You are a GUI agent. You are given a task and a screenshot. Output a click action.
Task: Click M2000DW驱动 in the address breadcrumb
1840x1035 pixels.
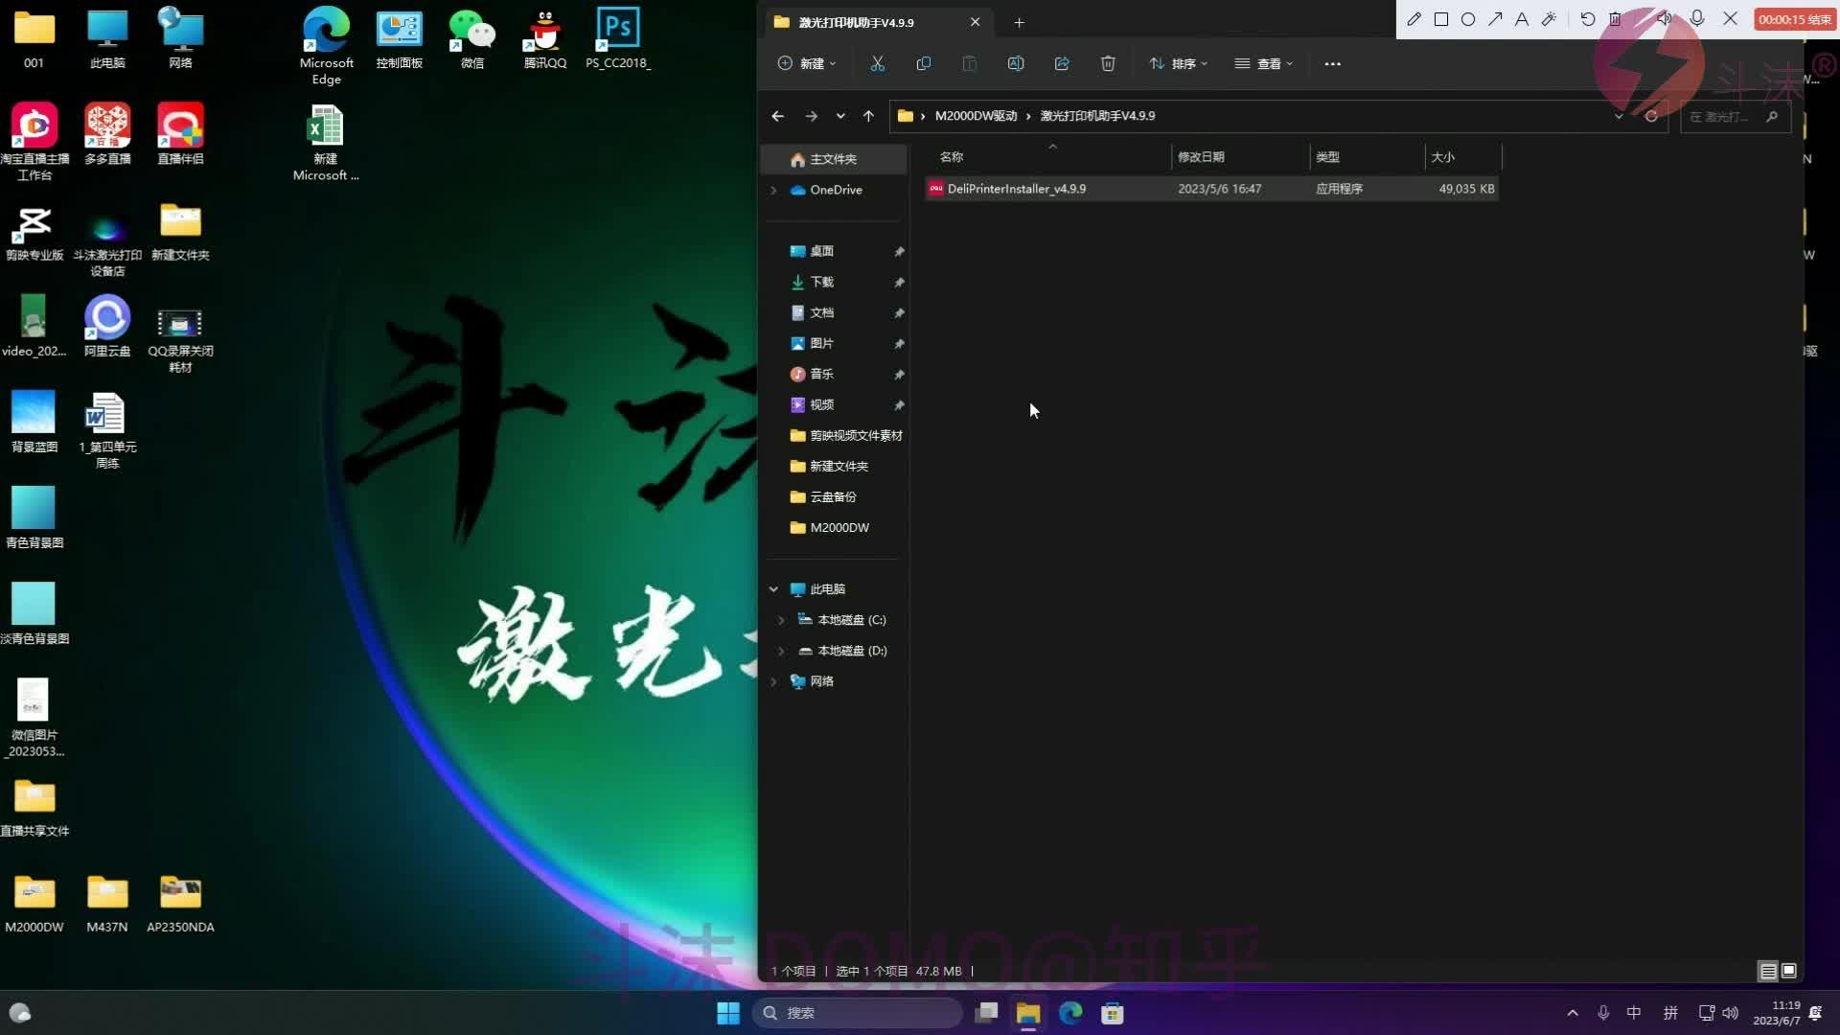click(x=976, y=116)
